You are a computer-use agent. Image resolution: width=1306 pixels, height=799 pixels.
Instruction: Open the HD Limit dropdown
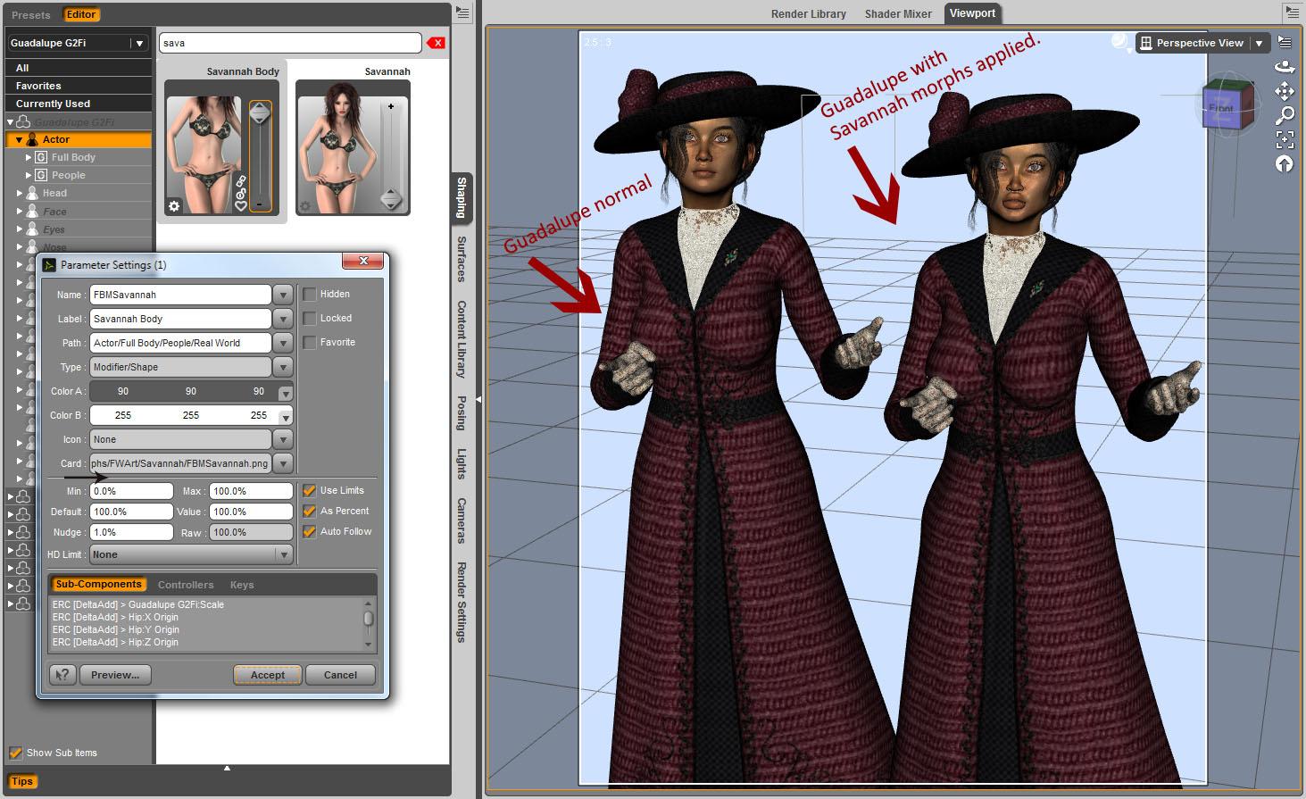pos(284,554)
